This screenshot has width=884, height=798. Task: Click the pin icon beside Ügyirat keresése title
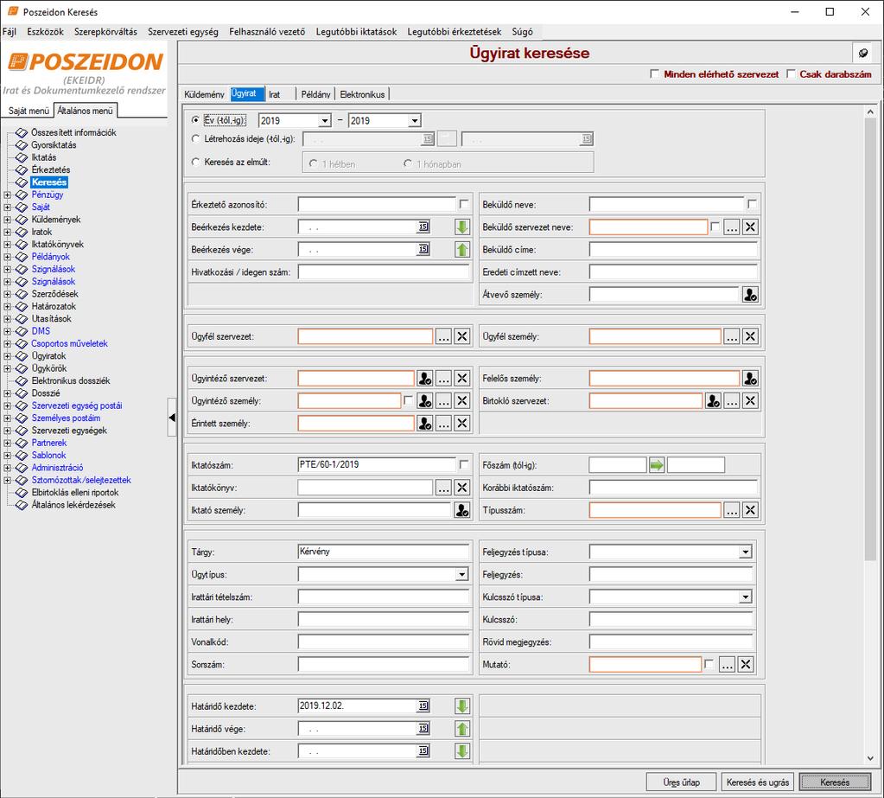863,53
